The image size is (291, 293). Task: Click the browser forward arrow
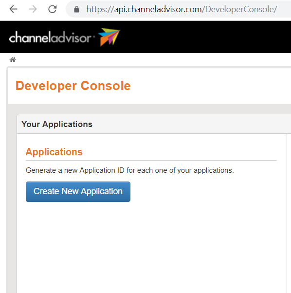(33, 9)
